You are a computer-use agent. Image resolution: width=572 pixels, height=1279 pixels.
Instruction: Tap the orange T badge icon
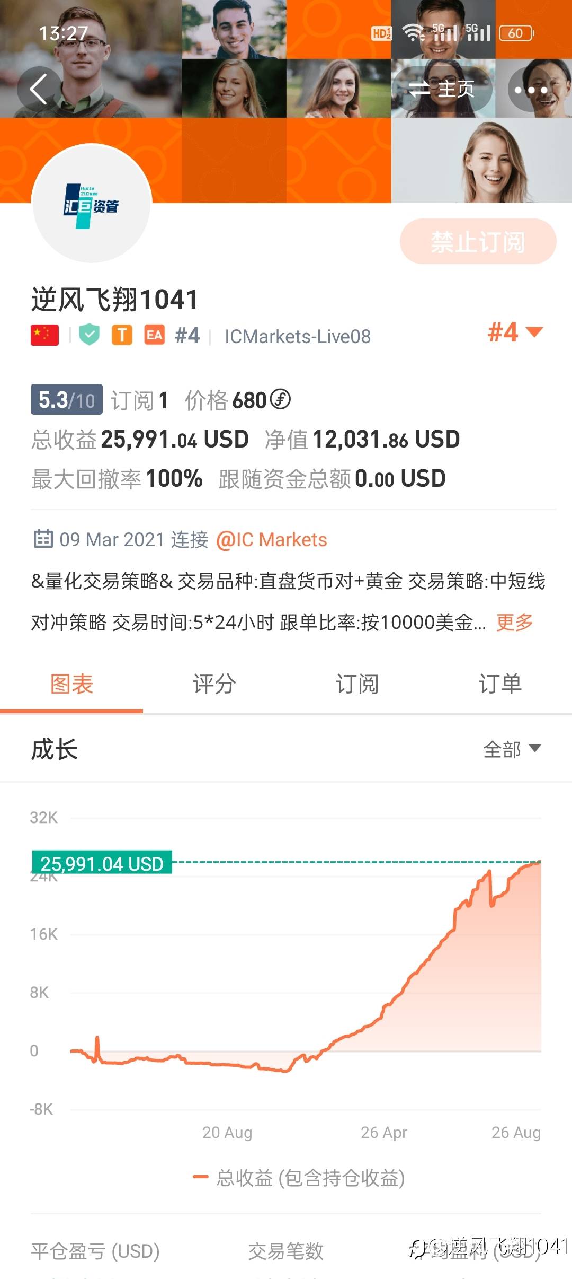pos(122,335)
